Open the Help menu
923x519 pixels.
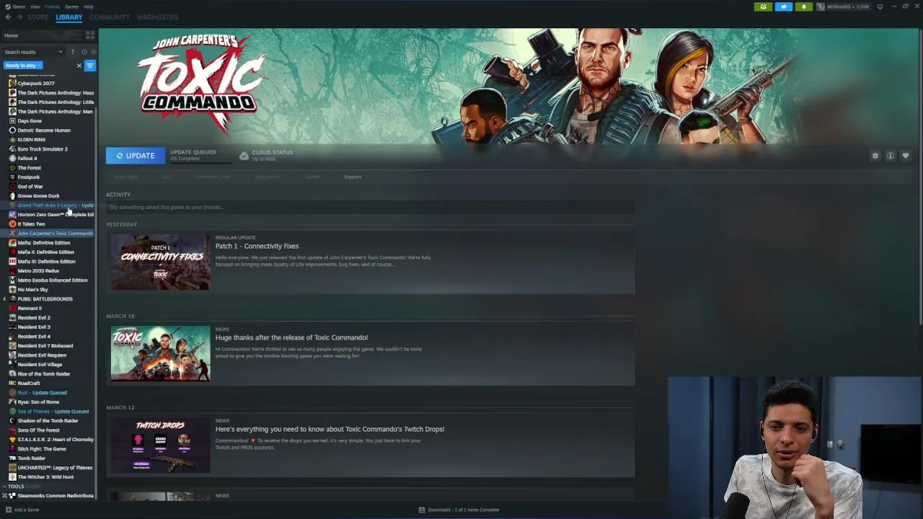point(88,6)
